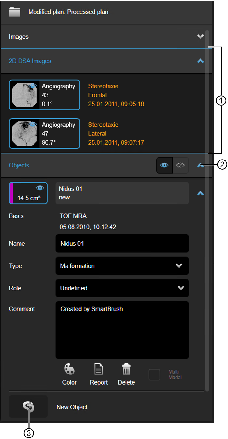Screen dimensions: 228x439
Task: Hide all objects with crossed-eye button
Action: coord(181,165)
